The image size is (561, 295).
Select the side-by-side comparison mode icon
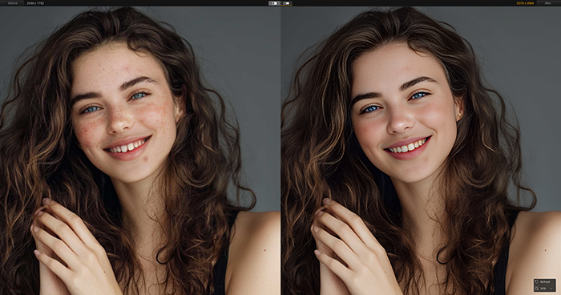pos(287,3)
